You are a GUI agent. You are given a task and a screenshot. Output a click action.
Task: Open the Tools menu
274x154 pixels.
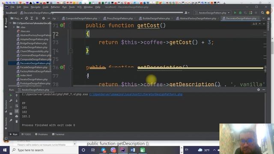tap(71, 7)
